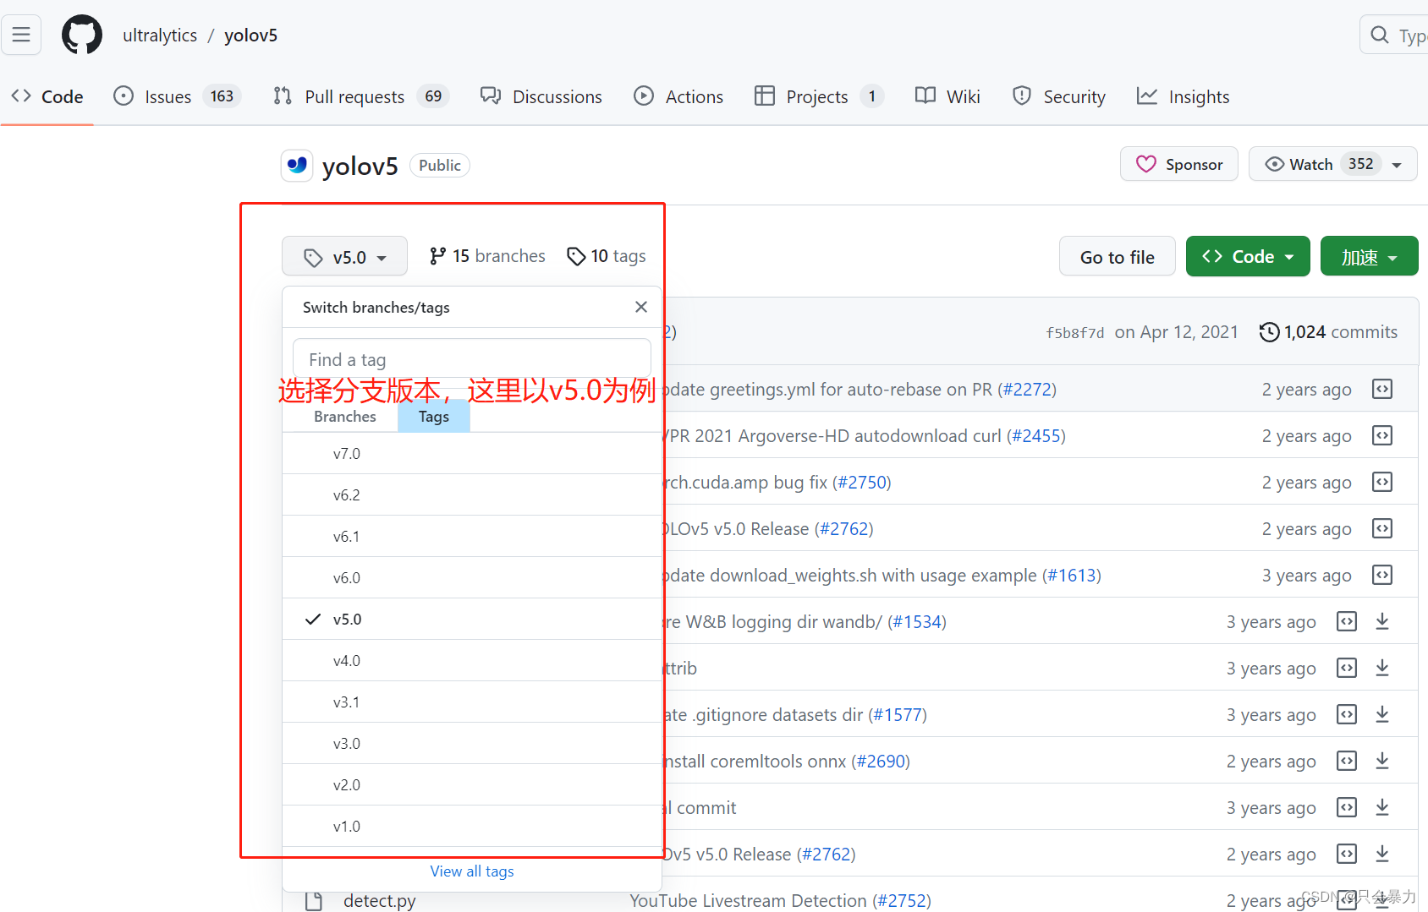Click the yolov5 repository title
1428x912 pixels.
[360, 166]
